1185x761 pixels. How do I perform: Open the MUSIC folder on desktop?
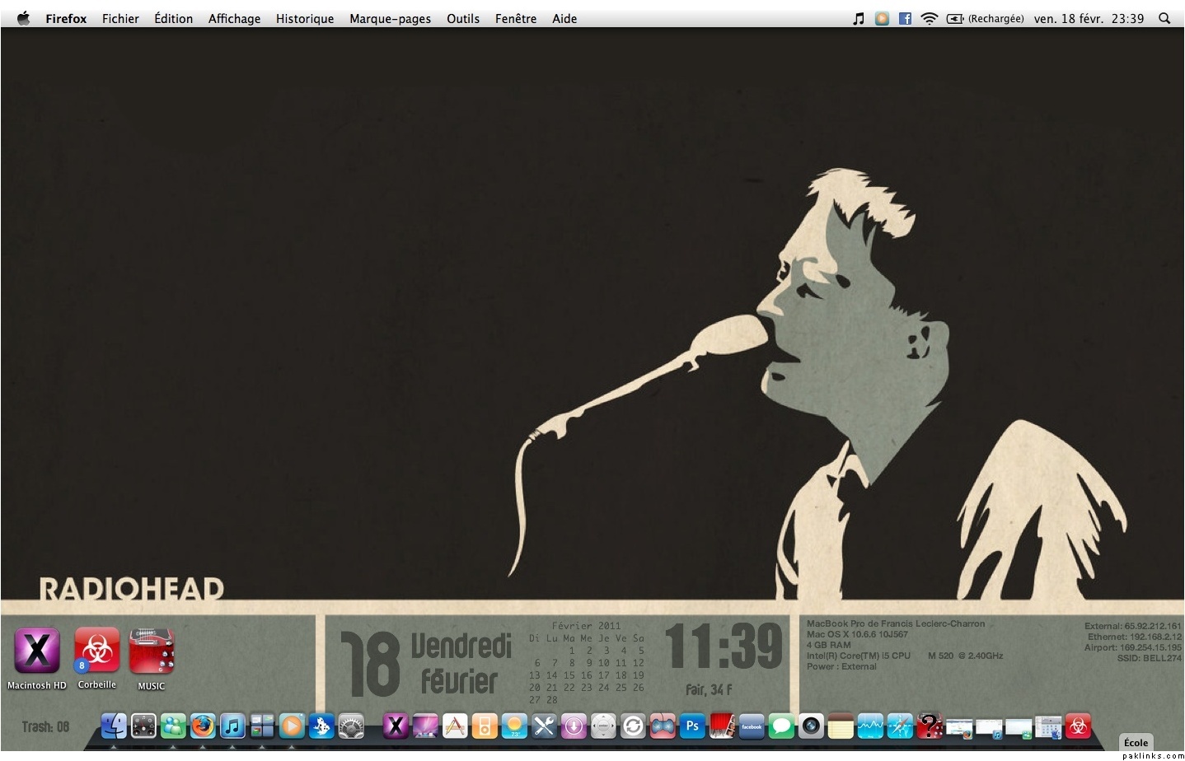[x=151, y=651]
